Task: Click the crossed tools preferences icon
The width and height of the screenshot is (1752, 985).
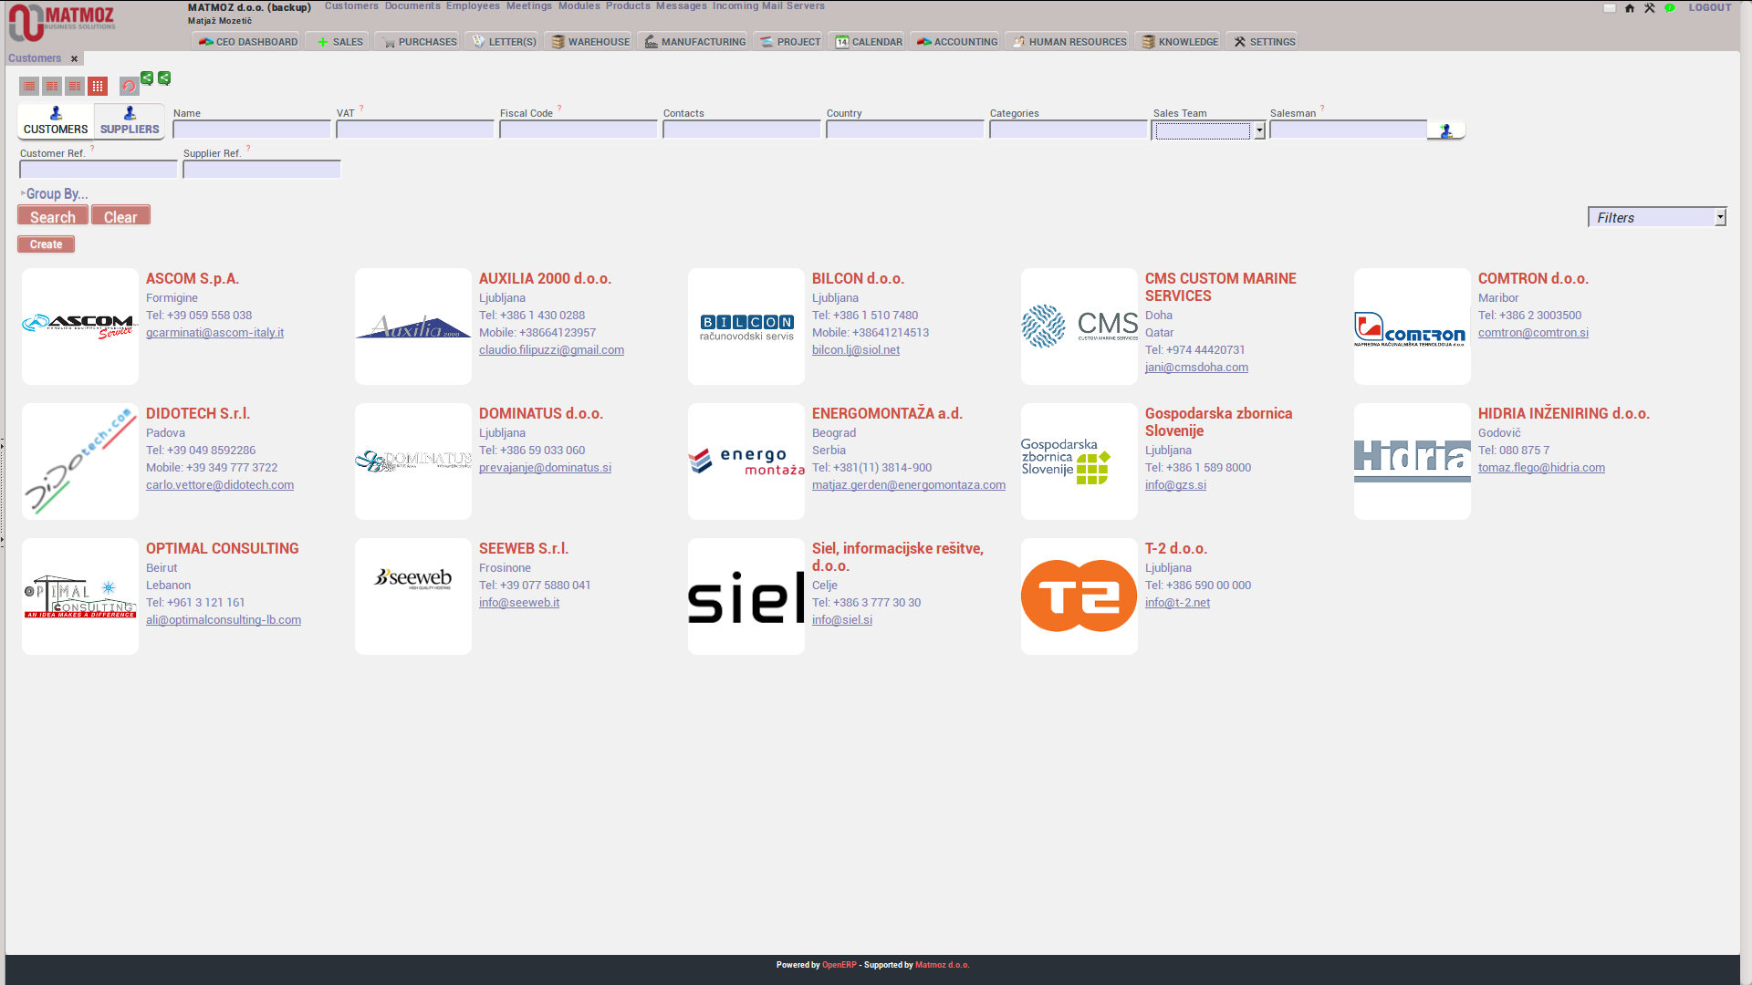Action: 1650,8
